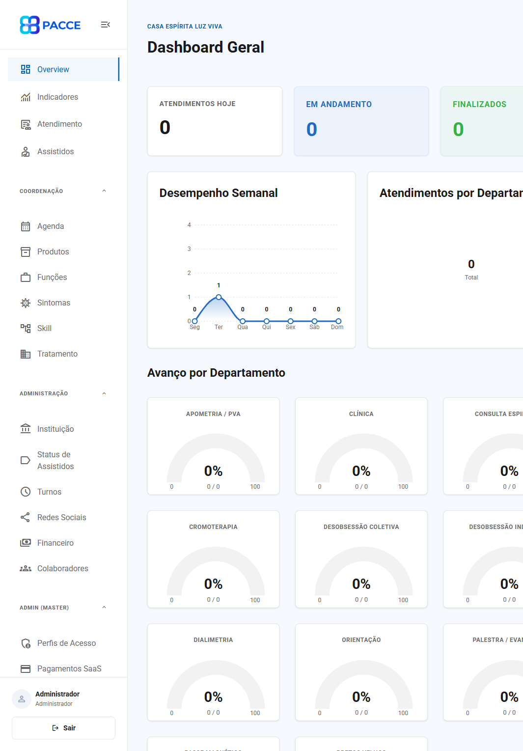The height and width of the screenshot is (751, 523).
Task: Click the Orientação department card
Action: click(361, 672)
